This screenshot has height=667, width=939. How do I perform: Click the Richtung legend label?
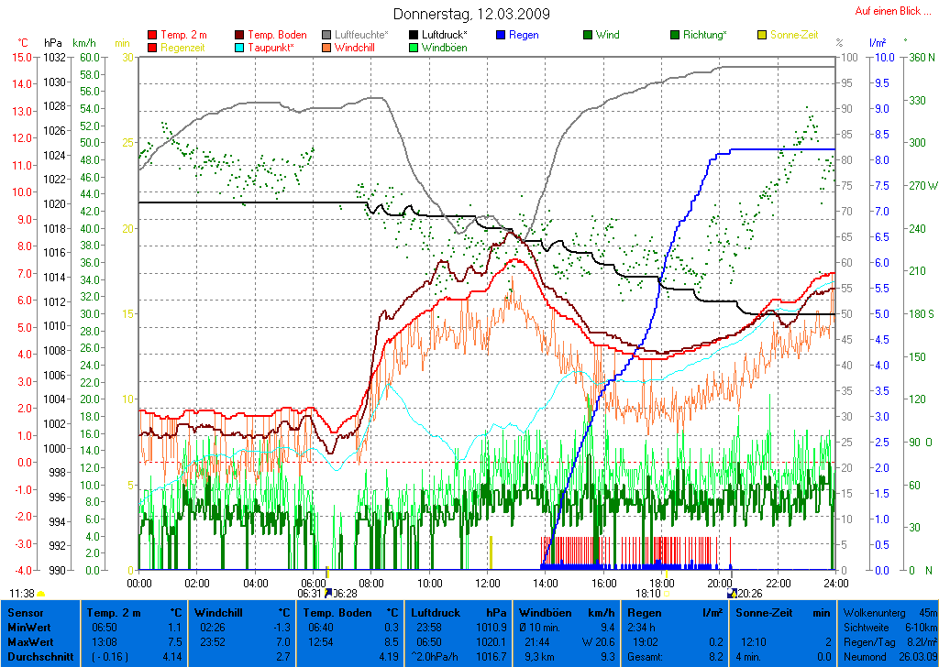point(707,36)
